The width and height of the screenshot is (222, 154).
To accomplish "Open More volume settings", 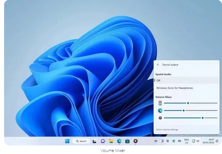I will tap(167, 129).
